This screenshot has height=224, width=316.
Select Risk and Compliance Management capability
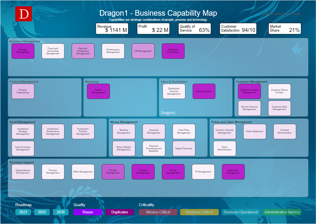(x=83, y=51)
